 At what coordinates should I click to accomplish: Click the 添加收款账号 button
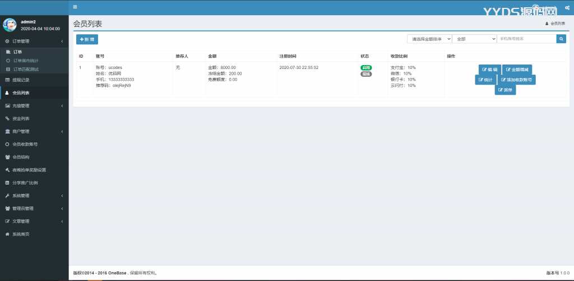coord(516,80)
